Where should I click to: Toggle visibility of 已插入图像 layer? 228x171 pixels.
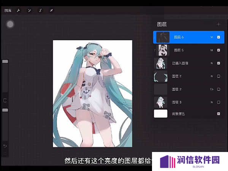[218, 63]
